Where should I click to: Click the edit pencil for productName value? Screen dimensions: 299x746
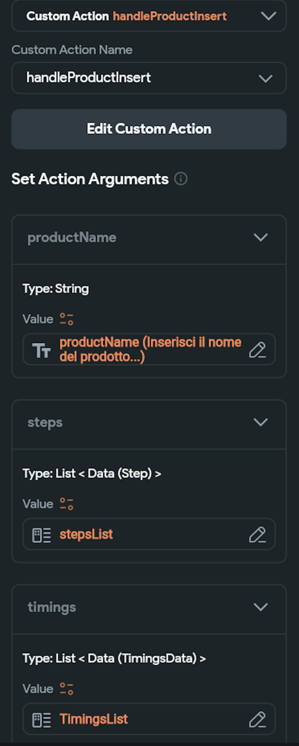click(x=257, y=350)
